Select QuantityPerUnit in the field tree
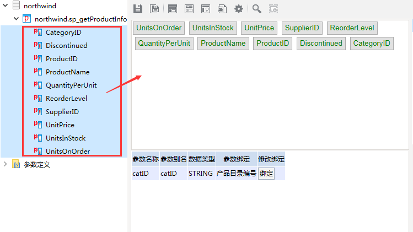Screen dimensions: 413x232 (71, 85)
